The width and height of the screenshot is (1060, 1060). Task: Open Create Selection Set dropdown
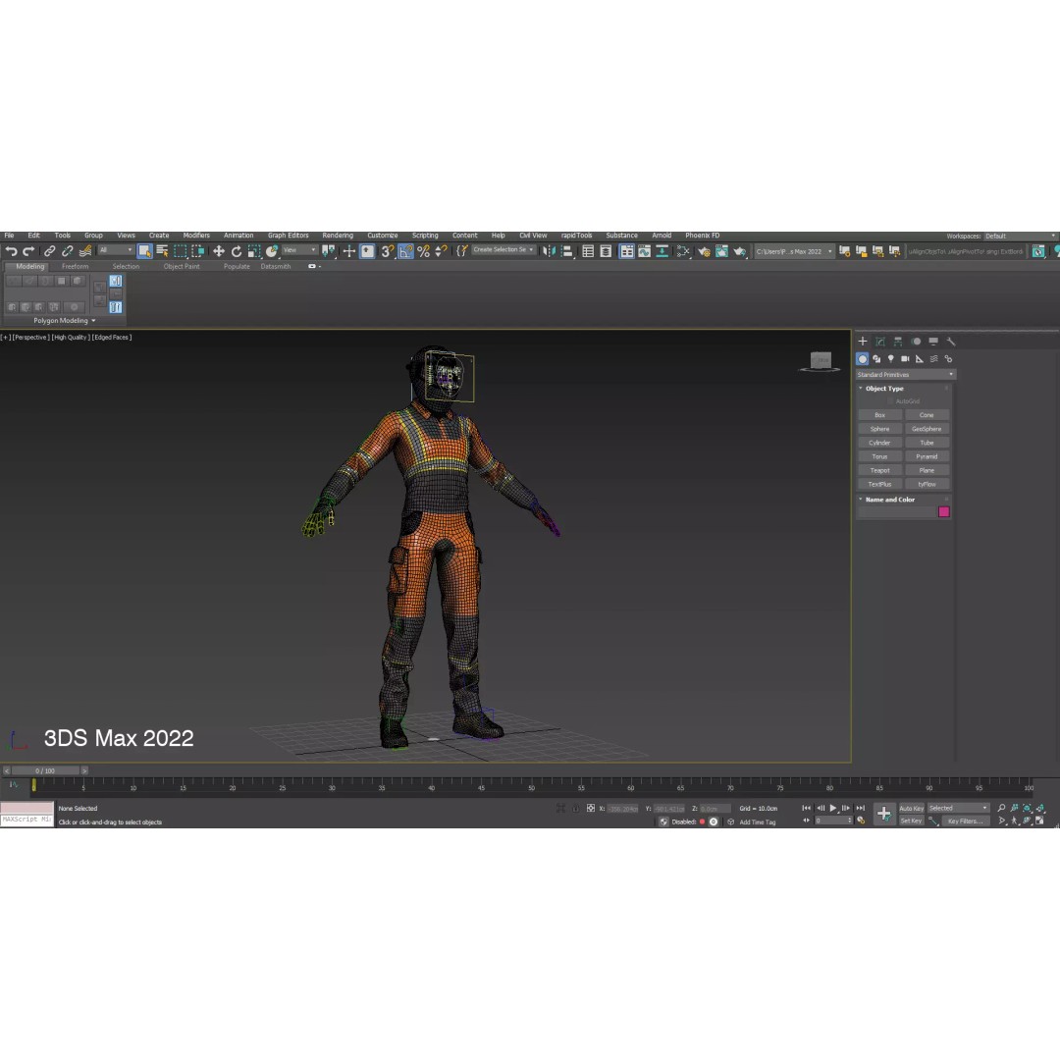(x=503, y=250)
